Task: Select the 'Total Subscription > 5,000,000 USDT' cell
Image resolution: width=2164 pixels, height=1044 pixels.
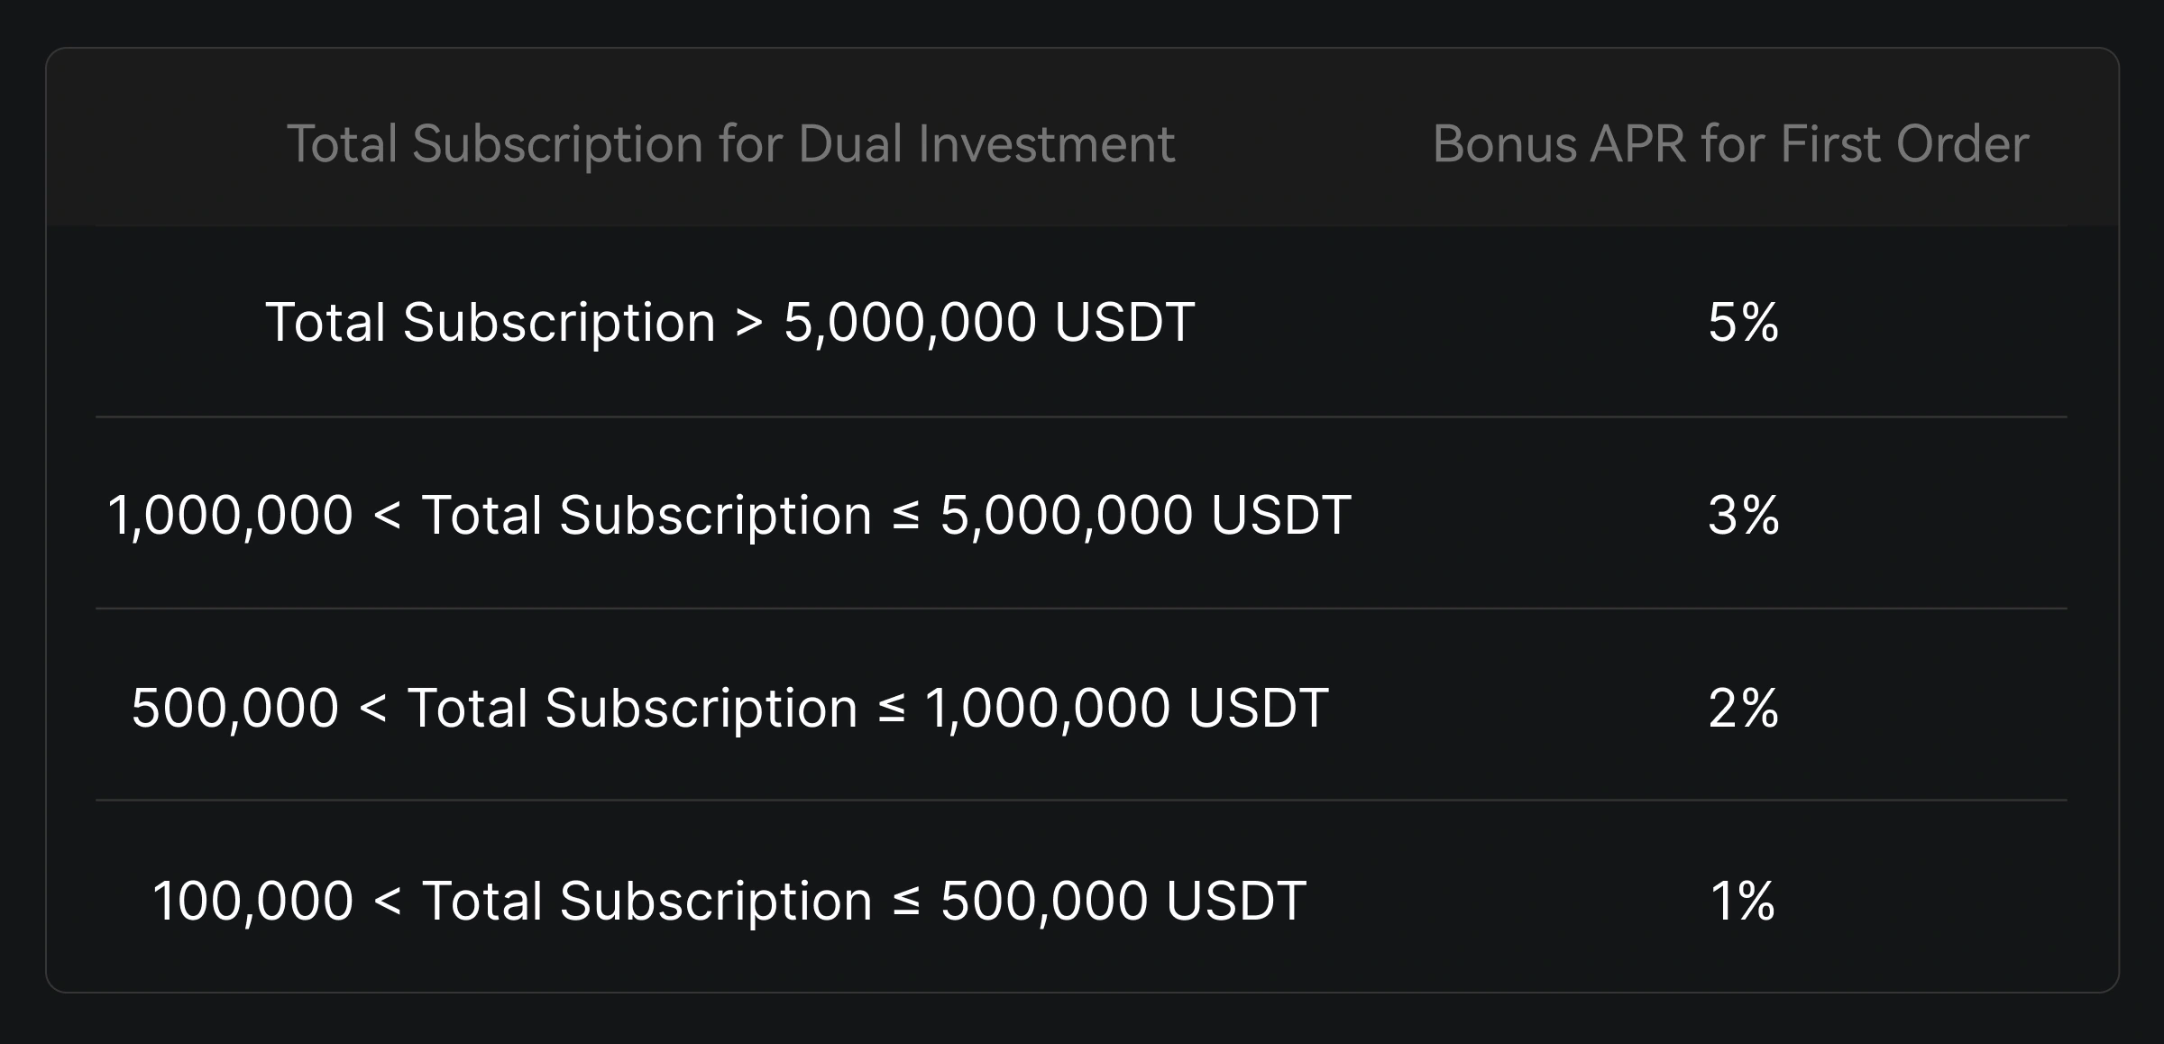Action: click(x=729, y=323)
